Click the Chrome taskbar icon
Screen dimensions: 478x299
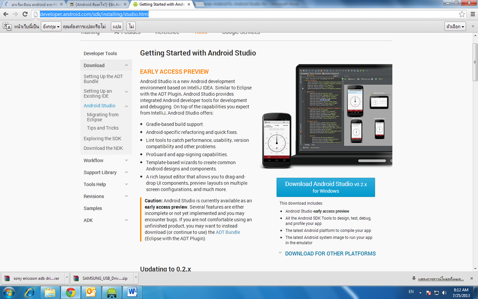coord(70,293)
